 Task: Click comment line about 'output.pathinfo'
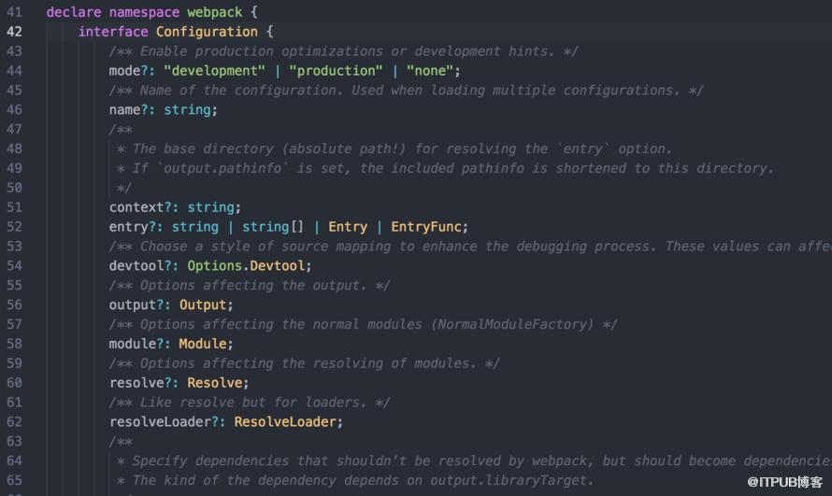445,168
